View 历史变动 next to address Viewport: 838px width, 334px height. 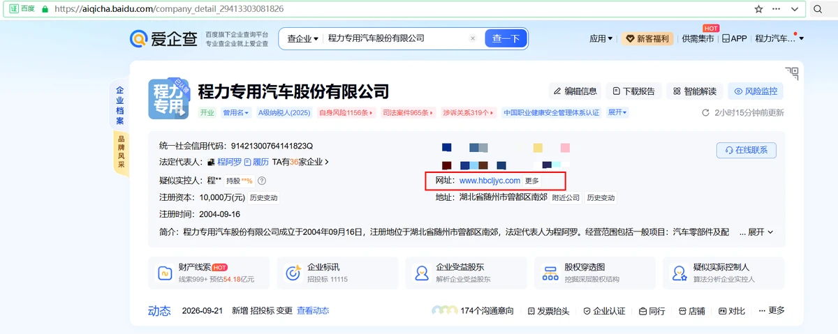[x=601, y=197]
